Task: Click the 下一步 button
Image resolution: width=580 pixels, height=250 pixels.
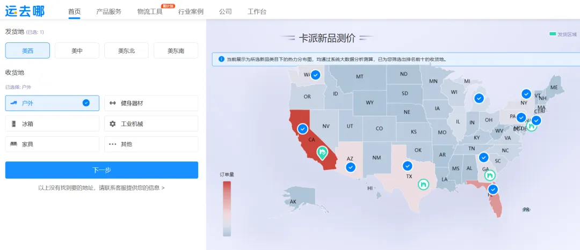Action: point(102,170)
